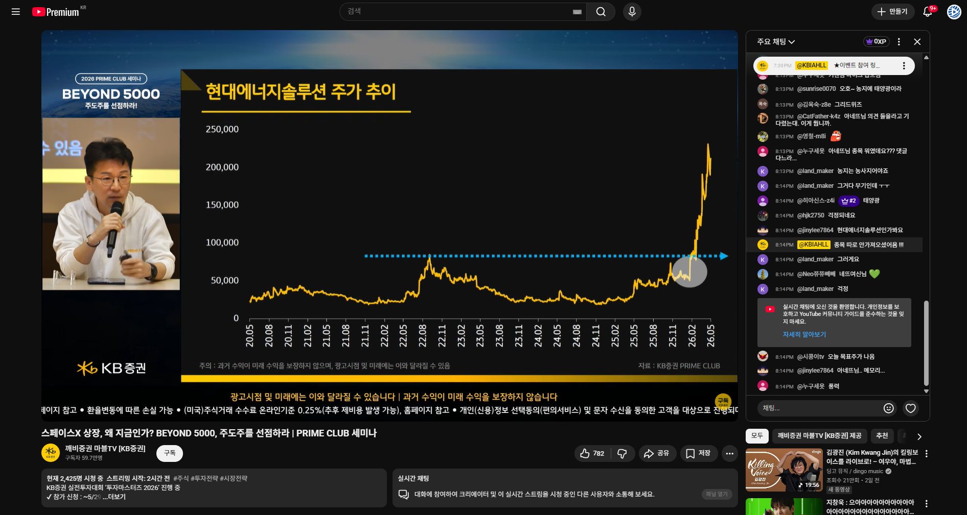This screenshot has width=967, height=515.
Task: Open the 김광진 (Kim Kwang Jin) video title
Action: (872, 457)
